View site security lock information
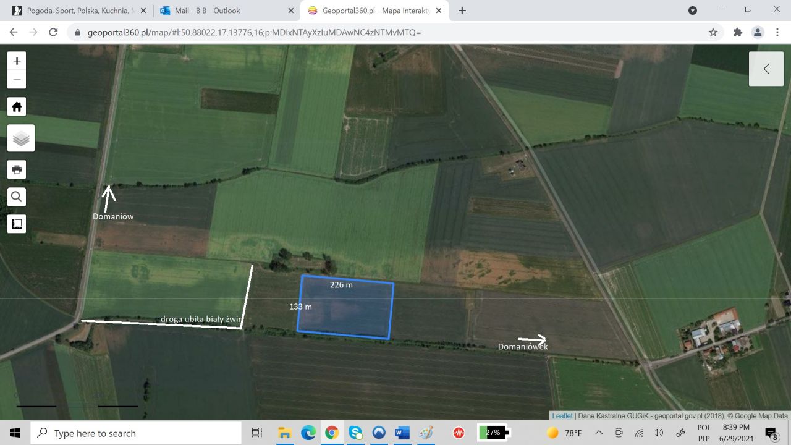This screenshot has width=791, height=445. click(x=77, y=32)
